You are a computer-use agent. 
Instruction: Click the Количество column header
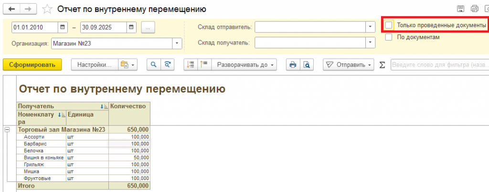129,114
